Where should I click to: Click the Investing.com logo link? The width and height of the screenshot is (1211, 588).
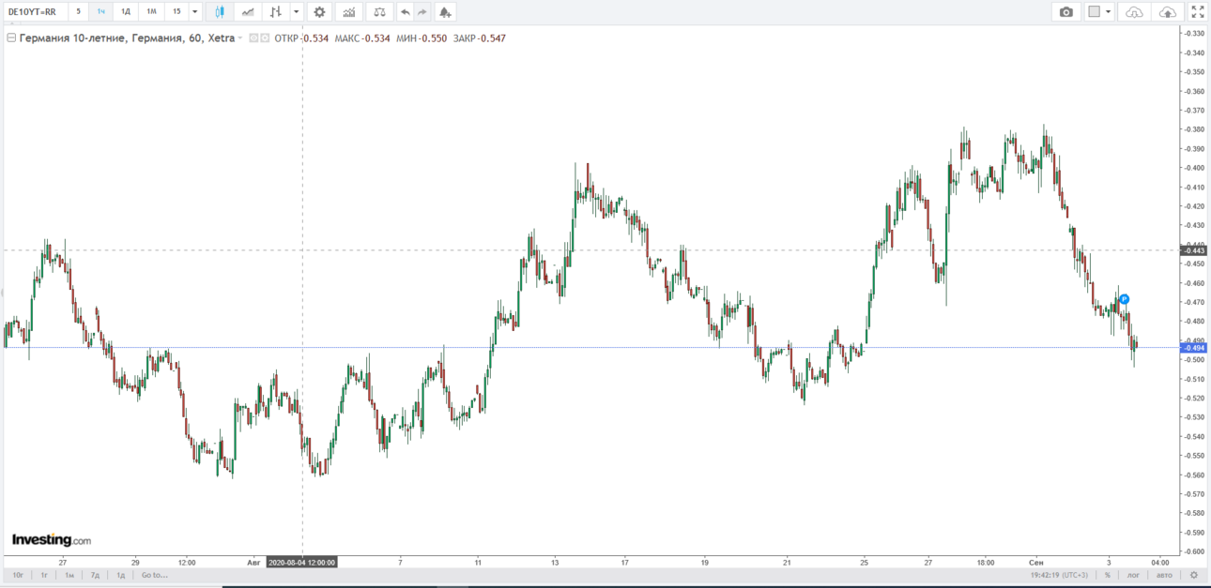pos(52,540)
